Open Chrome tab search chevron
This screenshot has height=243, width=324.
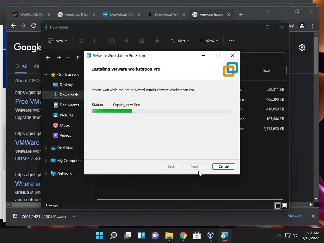pos(268,11)
